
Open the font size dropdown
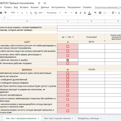tap(68, 13)
